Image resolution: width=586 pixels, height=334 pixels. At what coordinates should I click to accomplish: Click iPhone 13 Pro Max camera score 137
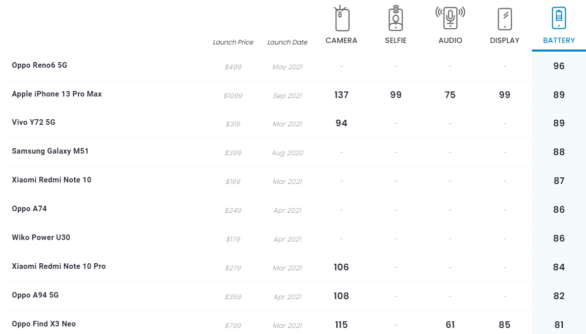341,95
